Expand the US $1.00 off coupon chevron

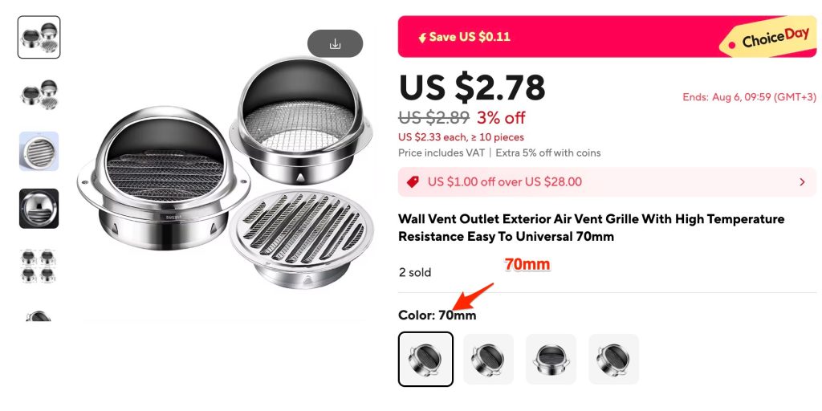click(x=802, y=182)
